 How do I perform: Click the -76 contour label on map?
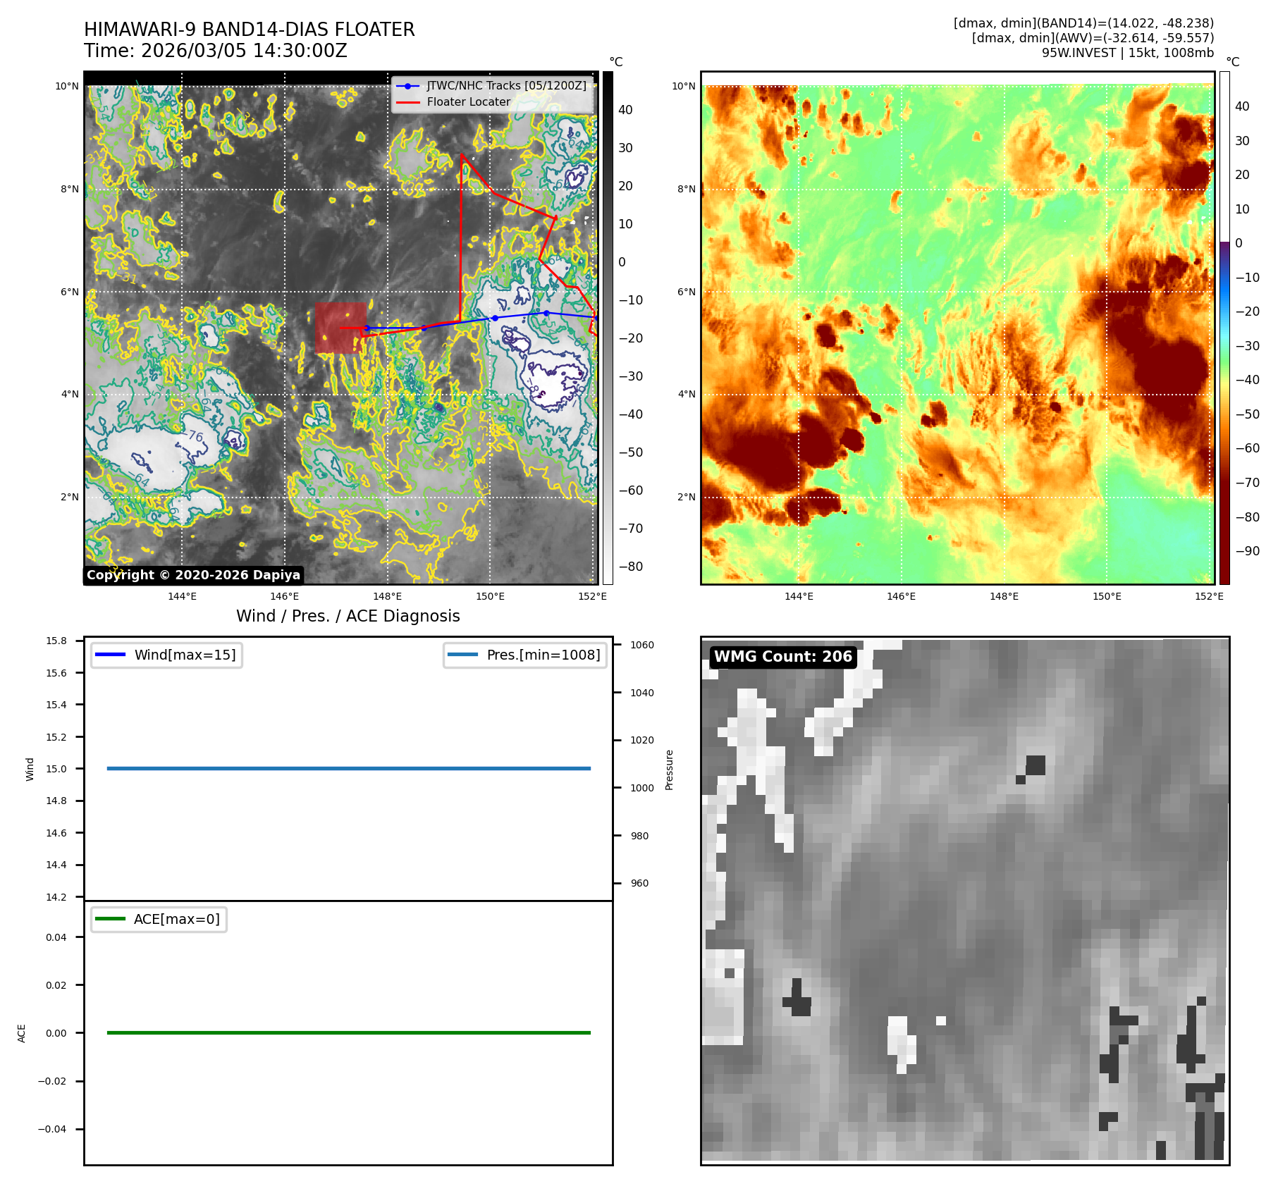[x=194, y=436]
